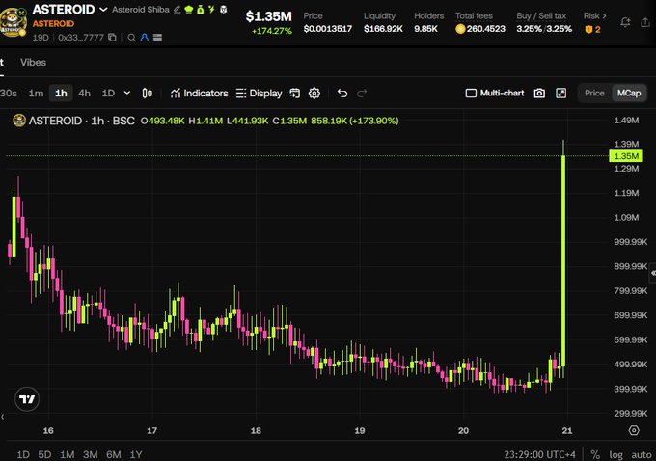Click the orange shield risk icon
656x461 pixels.
click(x=588, y=29)
